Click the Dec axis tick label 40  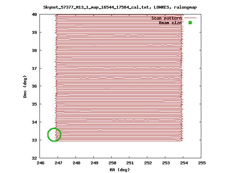34,14
